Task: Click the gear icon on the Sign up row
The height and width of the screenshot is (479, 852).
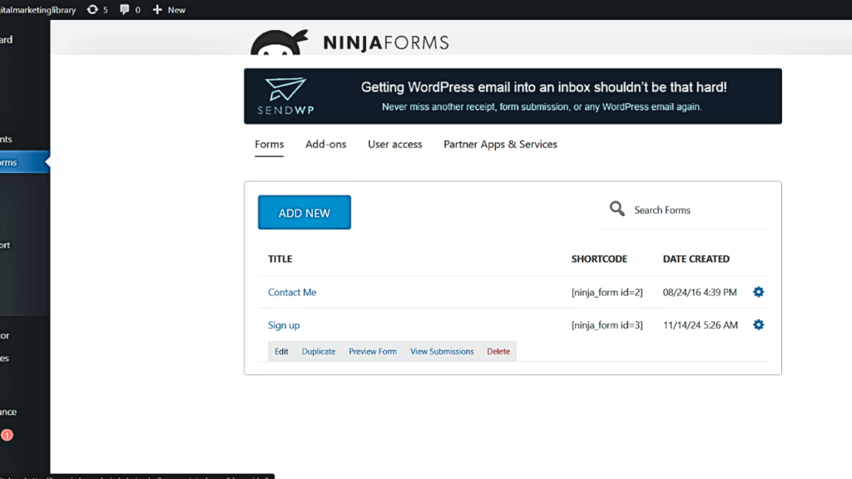Action: click(x=758, y=324)
